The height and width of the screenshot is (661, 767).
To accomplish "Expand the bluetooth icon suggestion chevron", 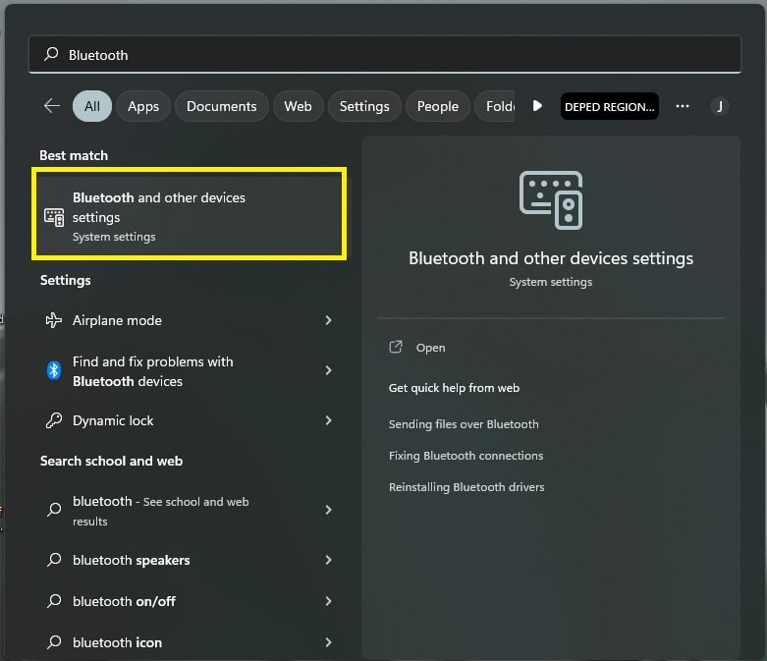I will (x=328, y=642).
